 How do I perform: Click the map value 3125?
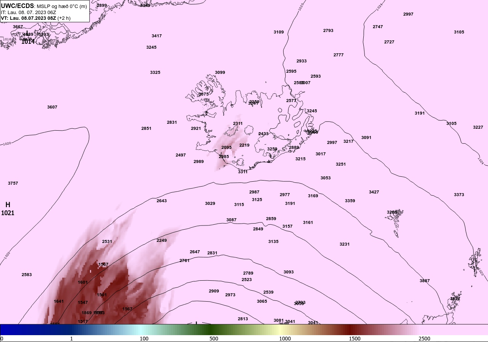(x=257, y=200)
